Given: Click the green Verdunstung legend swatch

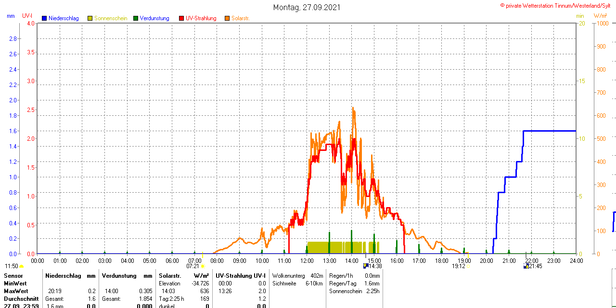Looking at the screenshot, I should tap(136, 18).
